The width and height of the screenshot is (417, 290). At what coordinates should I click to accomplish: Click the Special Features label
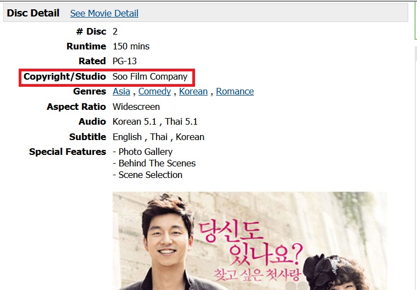click(68, 152)
